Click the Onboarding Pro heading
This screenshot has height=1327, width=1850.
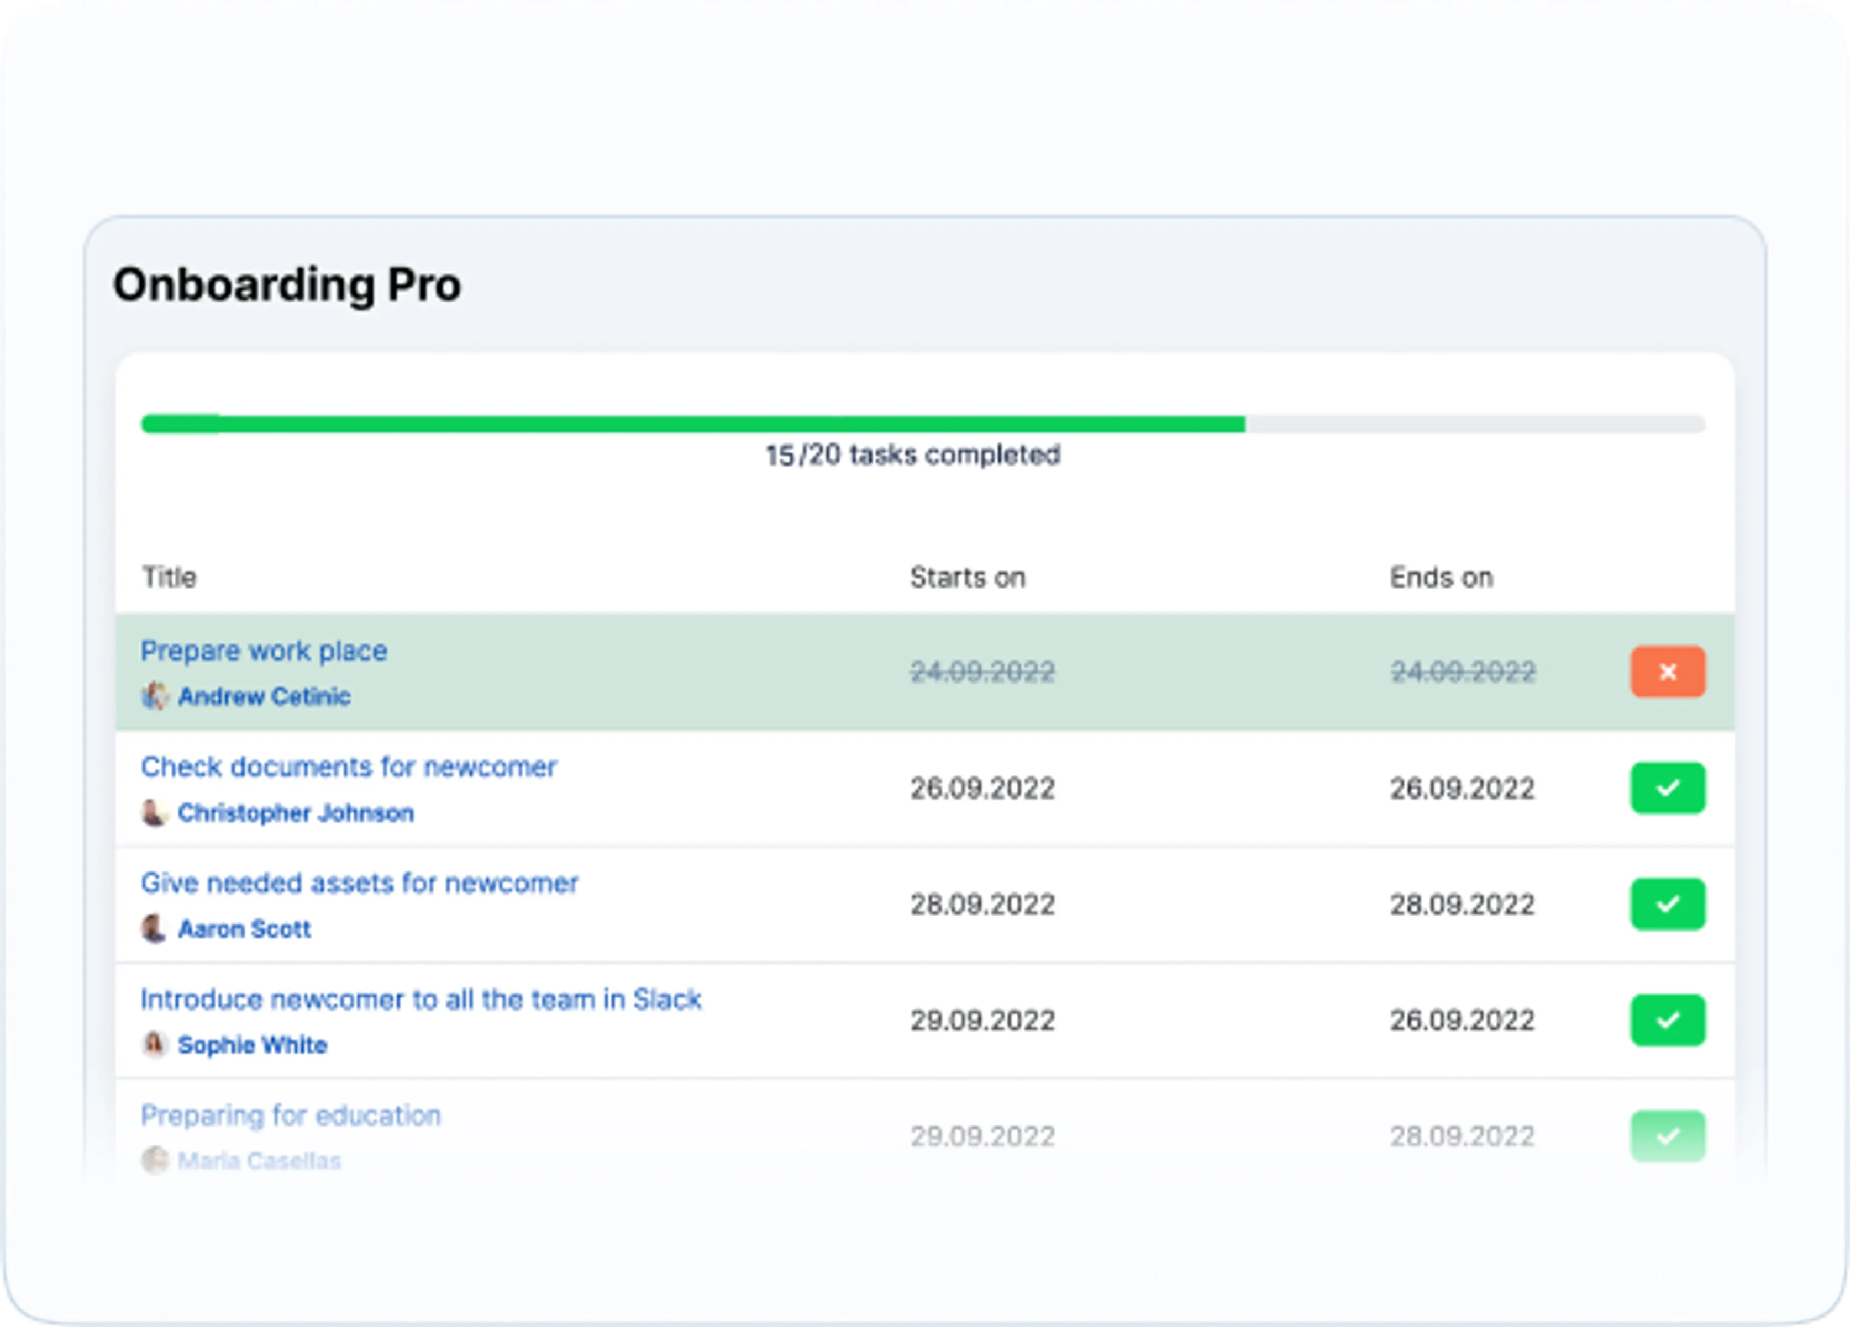coord(287,286)
